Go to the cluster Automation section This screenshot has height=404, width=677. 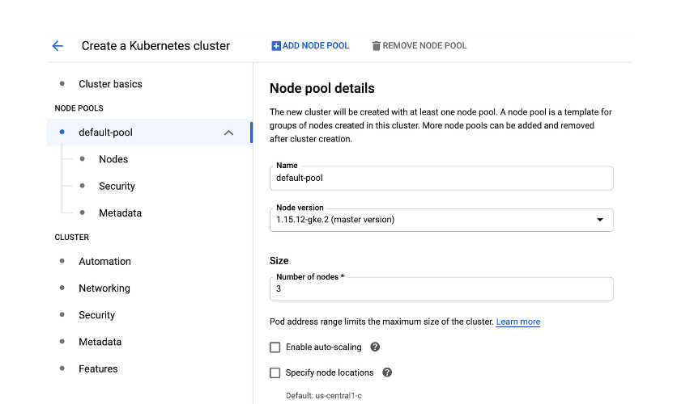[x=104, y=262]
